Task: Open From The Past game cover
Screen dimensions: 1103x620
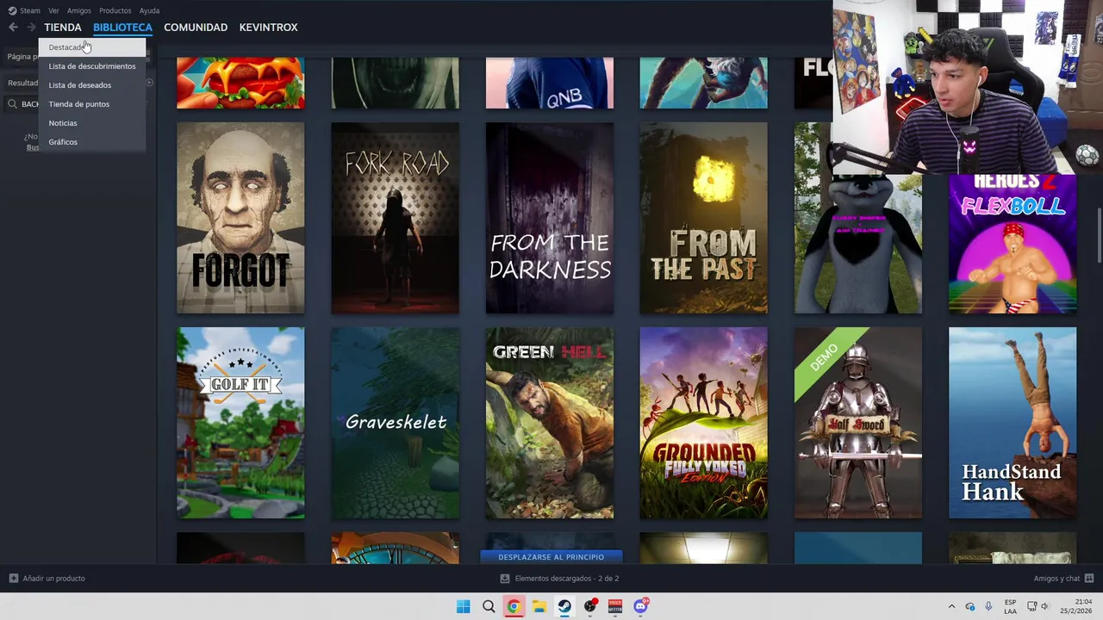Action: tap(703, 218)
